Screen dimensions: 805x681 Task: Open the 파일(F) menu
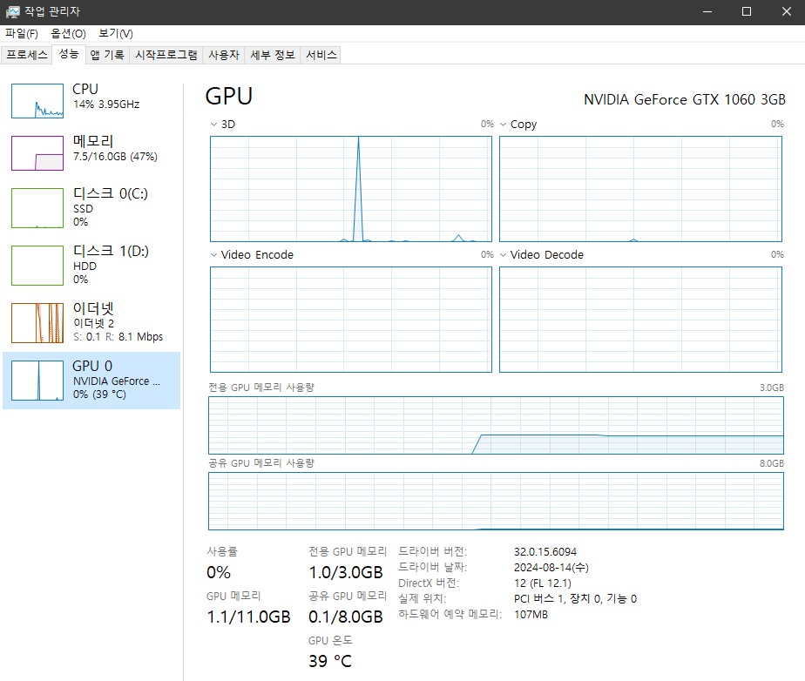click(22, 33)
